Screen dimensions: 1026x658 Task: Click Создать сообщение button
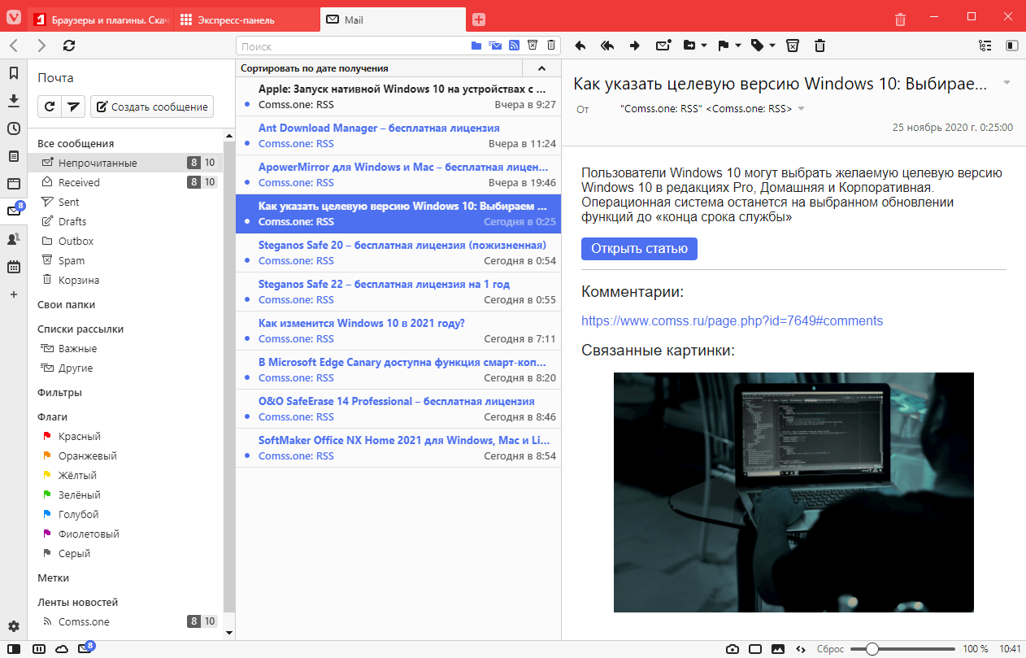pos(152,107)
